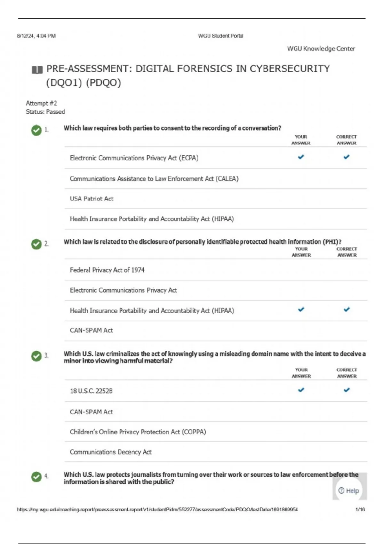Click the correct answer checkmark for HIPAA in question 2
This screenshot has height=544, width=384.
click(347, 309)
